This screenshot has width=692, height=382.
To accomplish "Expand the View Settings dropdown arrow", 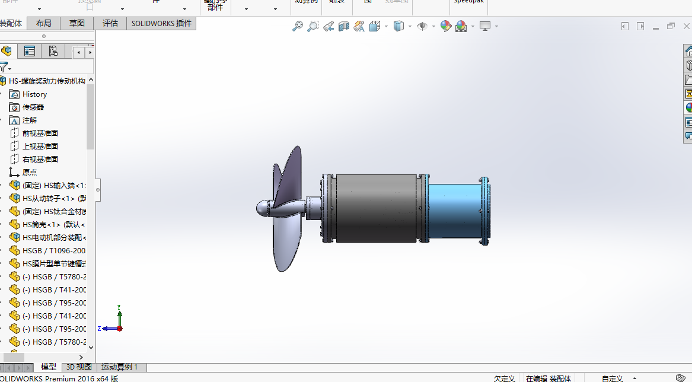I will (x=496, y=27).
